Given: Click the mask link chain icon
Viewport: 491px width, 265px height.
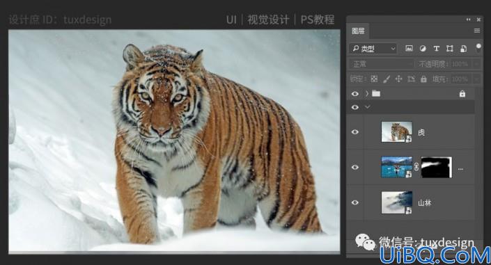Looking at the screenshot, I should coord(416,167).
